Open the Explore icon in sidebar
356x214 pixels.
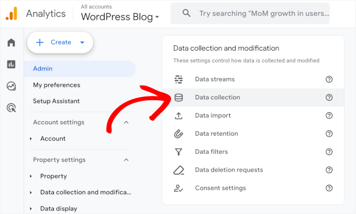(11, 86)
